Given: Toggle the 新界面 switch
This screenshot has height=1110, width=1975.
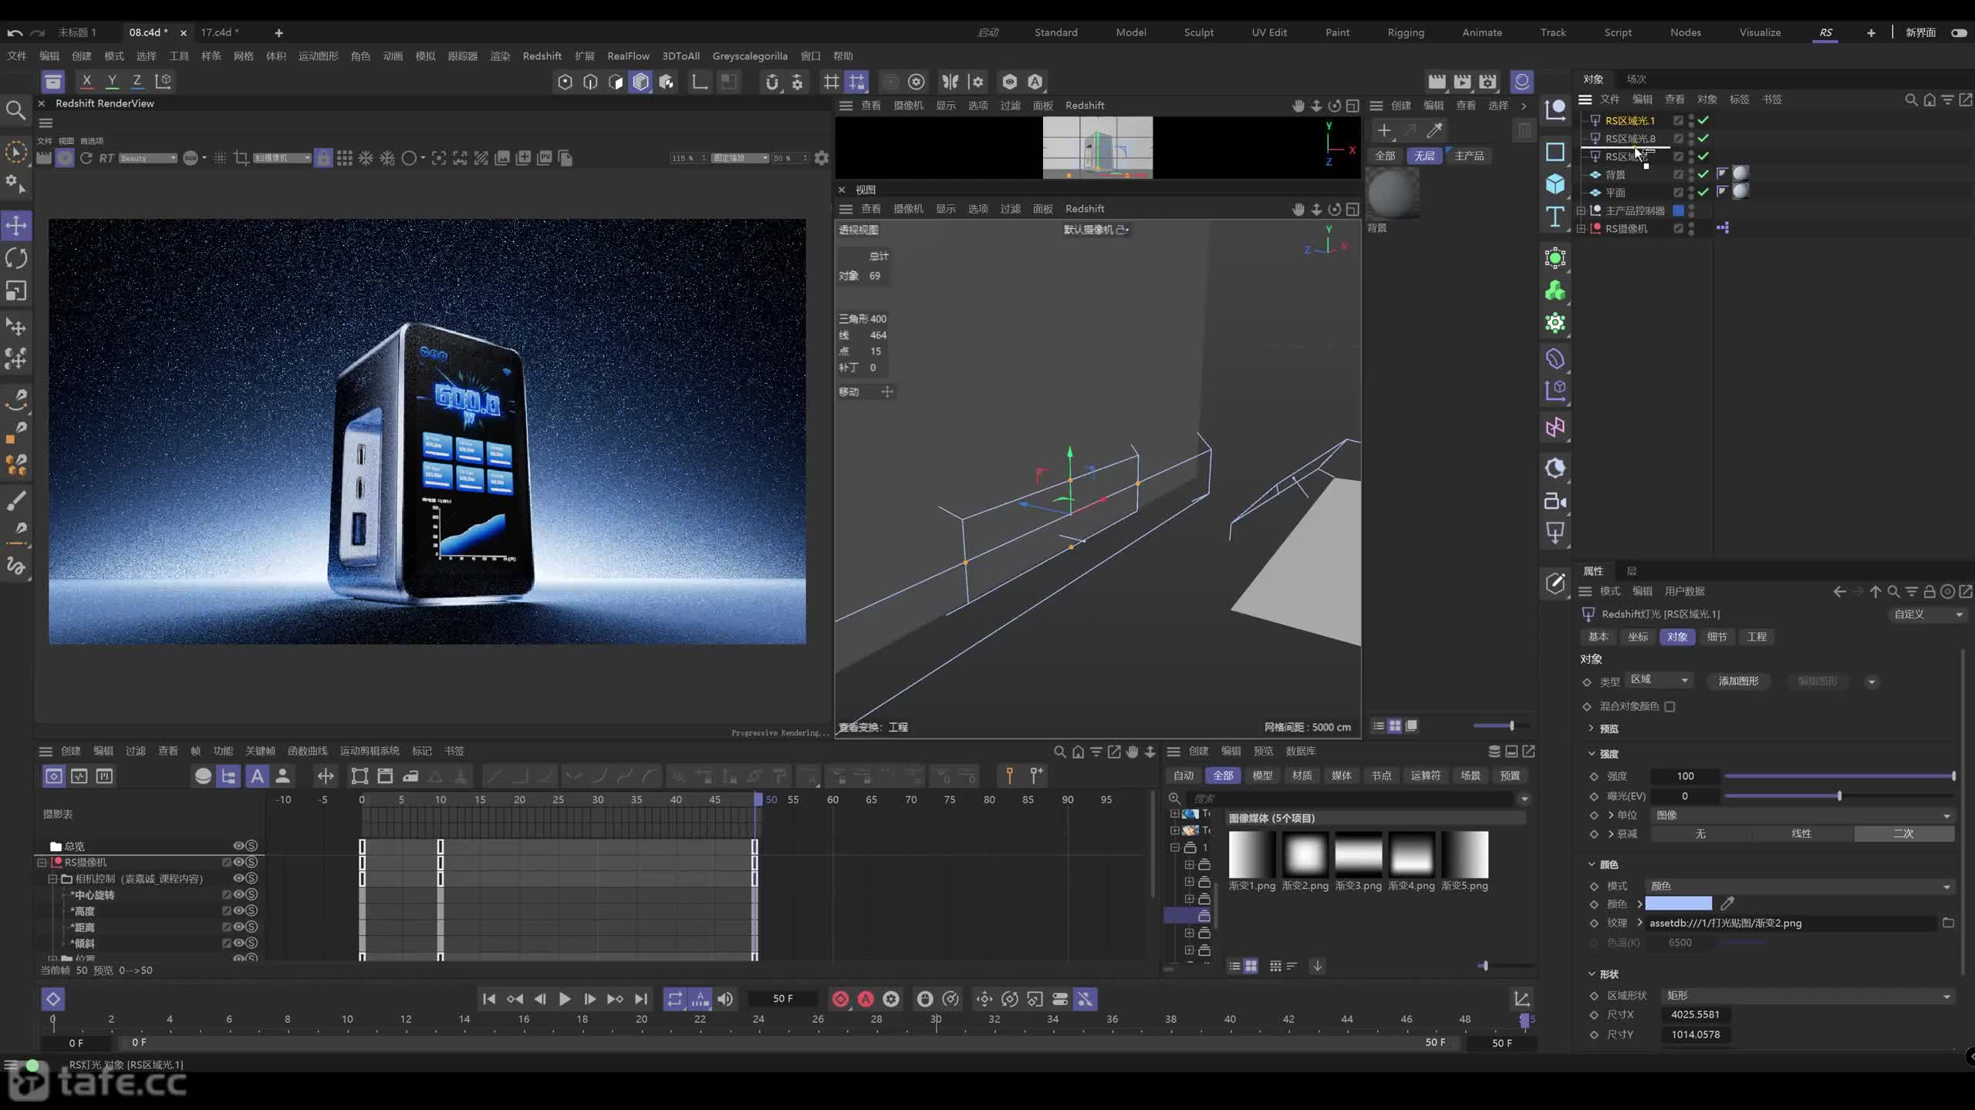Looking at the screenshot, I should pyautogui.click(x=1959, y=32).
